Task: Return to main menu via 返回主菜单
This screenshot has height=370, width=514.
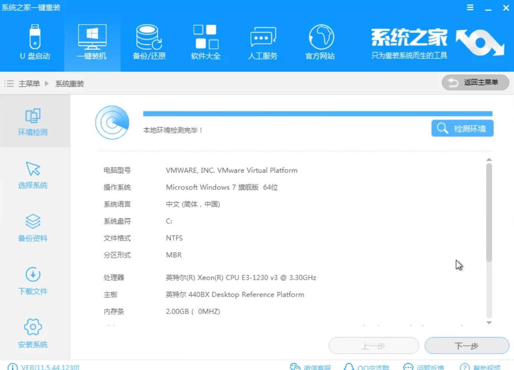Action: point(475,83)
